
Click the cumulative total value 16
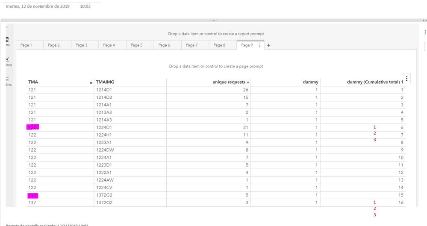(401, 203)
